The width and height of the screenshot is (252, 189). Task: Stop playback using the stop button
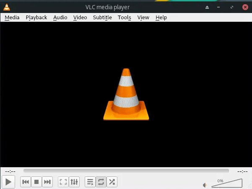click(36, 182)
